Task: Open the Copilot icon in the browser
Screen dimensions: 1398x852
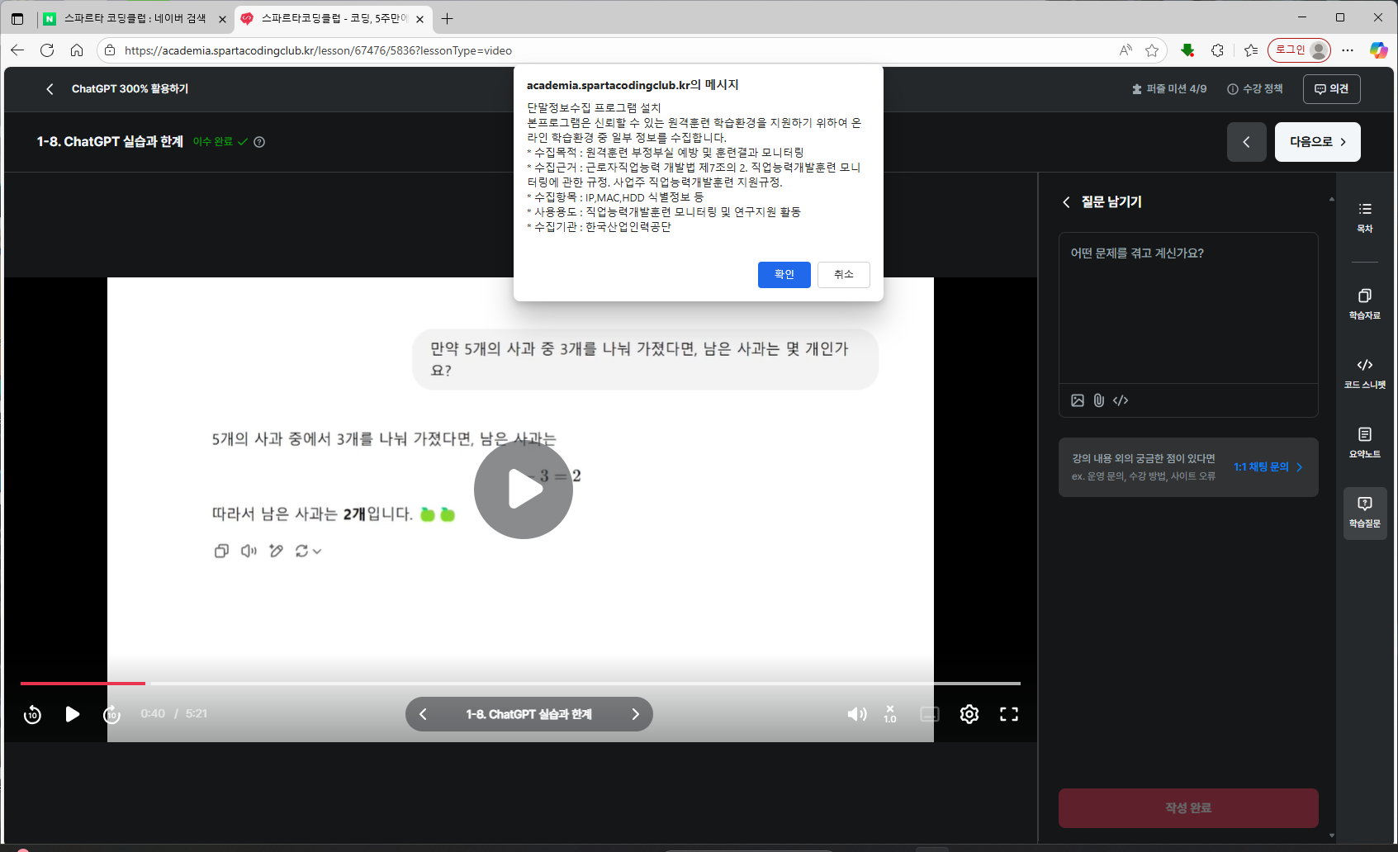Action: [x=1378, y=50]
